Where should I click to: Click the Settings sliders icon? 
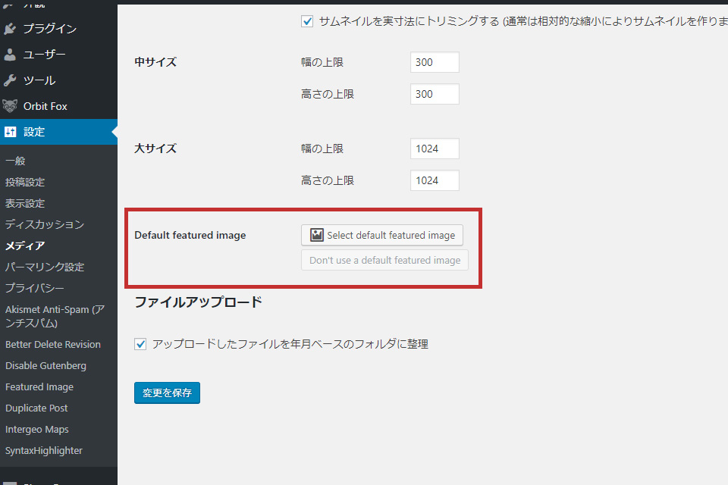coord(10,132)
